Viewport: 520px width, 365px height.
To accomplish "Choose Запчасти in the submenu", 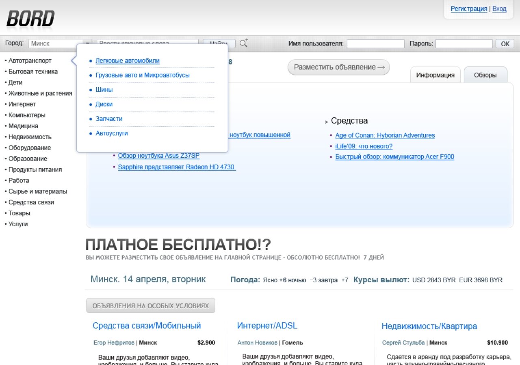I will [109, 119].
